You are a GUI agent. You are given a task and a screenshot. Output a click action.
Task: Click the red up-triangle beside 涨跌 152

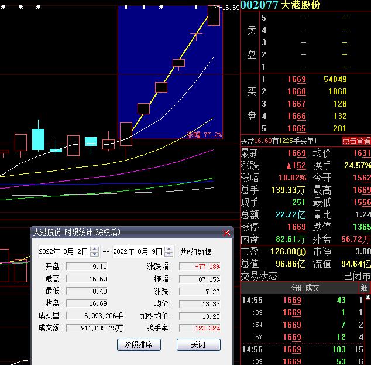pyautogui.click(x=287, y=166)
